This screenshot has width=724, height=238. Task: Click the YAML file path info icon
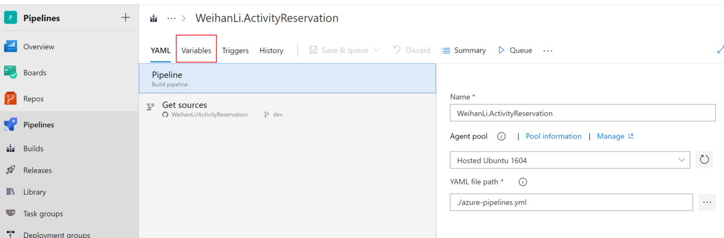click(523, 182)
